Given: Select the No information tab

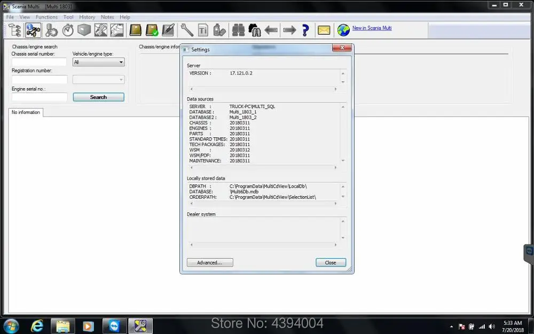Looking at the screenshot, I should click(x=26, y=112).
